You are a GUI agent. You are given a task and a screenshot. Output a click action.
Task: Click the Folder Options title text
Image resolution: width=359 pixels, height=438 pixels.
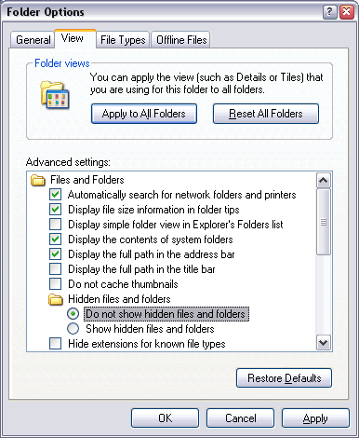[46, 12]
